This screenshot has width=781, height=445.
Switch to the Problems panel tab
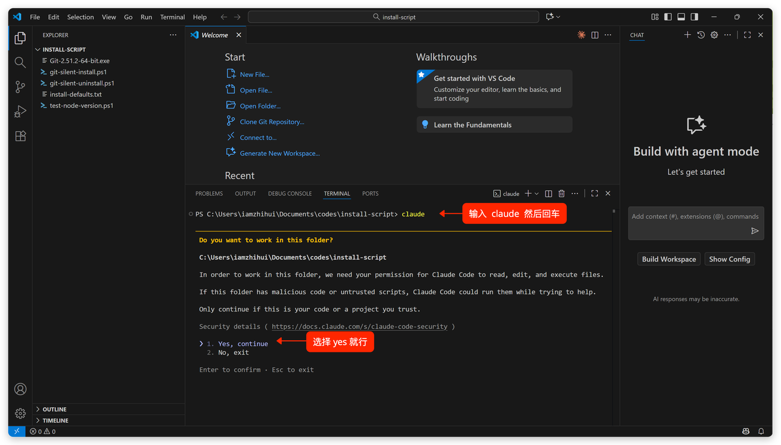point(209,194)
